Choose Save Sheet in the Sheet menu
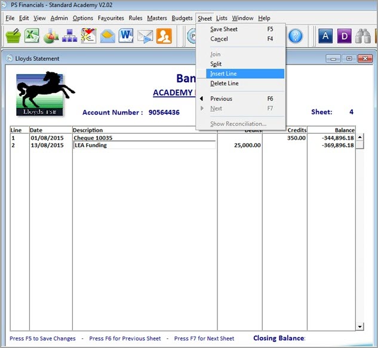Image resolution: width=378 pixels, height=348 pixels. [x=223, y=29]
